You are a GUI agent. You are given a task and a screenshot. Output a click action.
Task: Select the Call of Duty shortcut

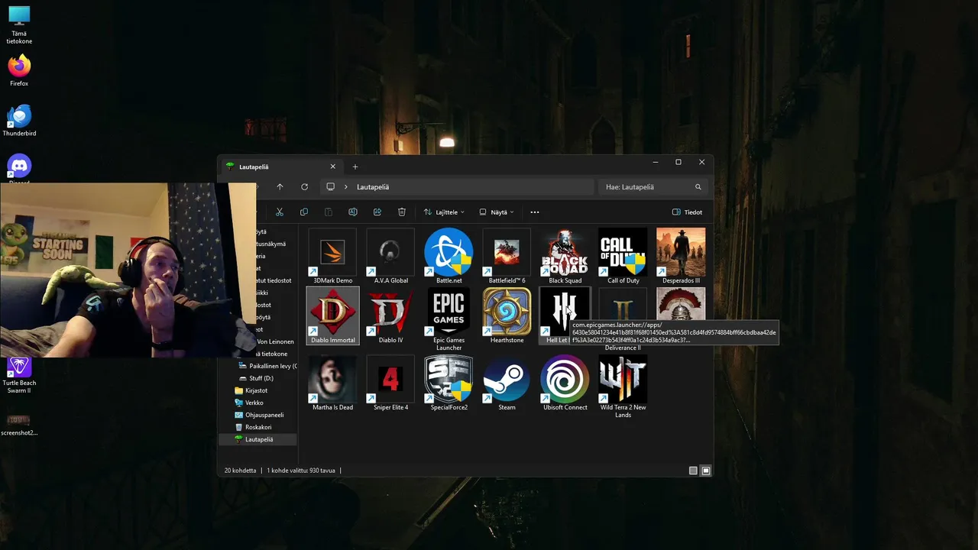pyautogui.click(x=623, y=256)
